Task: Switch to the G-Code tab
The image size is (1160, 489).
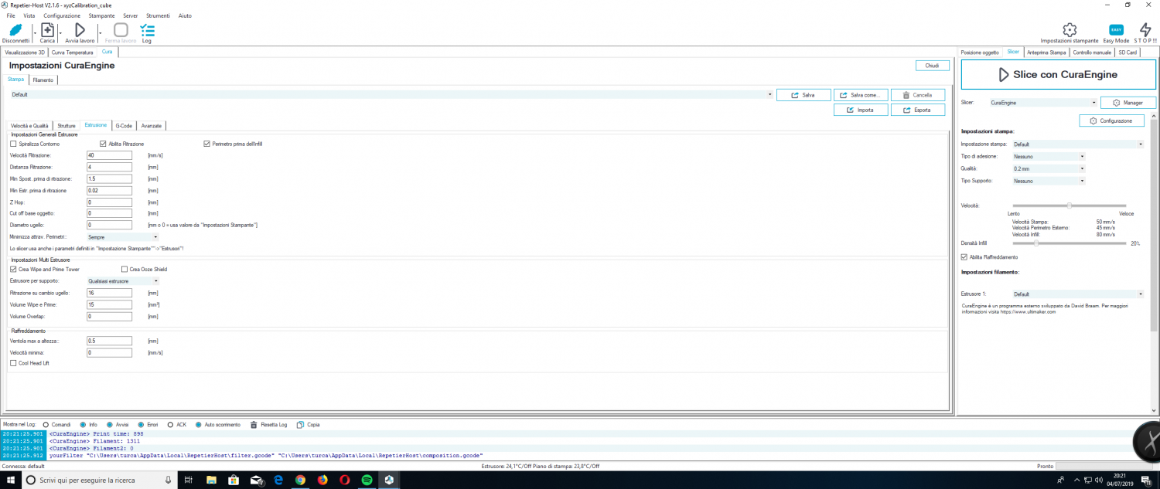Action: point(124,125)
